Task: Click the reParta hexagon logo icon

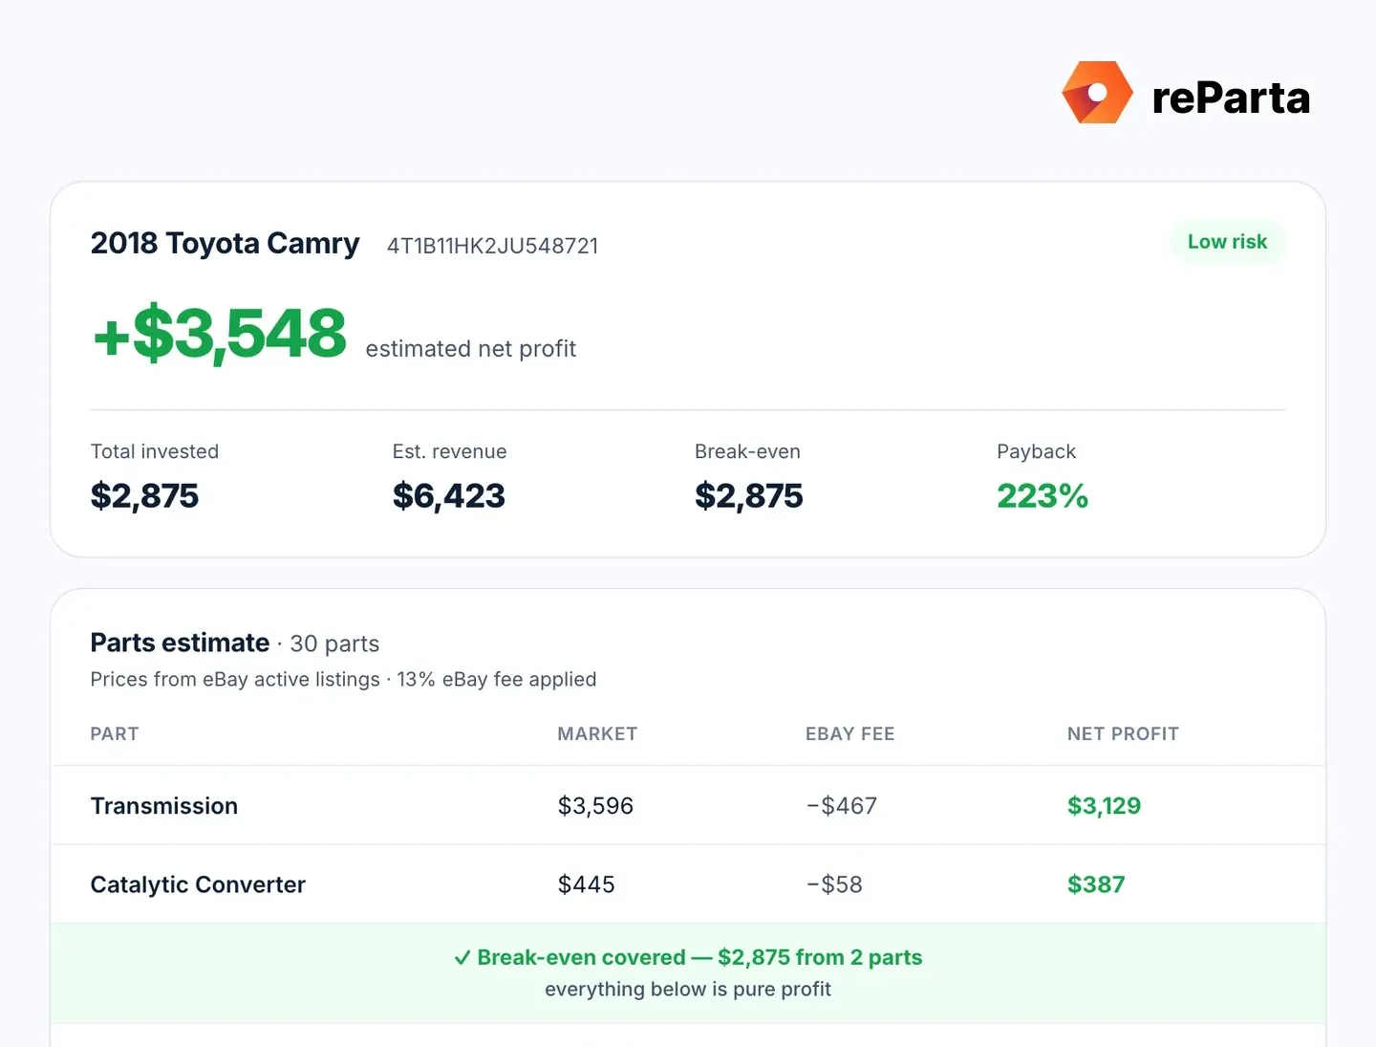Action: click(x=1097, y=93)
